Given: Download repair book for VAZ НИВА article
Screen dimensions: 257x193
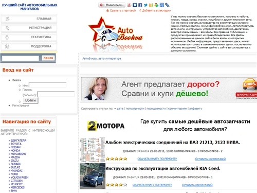Looking at the screenshot, I should point(157,159).
